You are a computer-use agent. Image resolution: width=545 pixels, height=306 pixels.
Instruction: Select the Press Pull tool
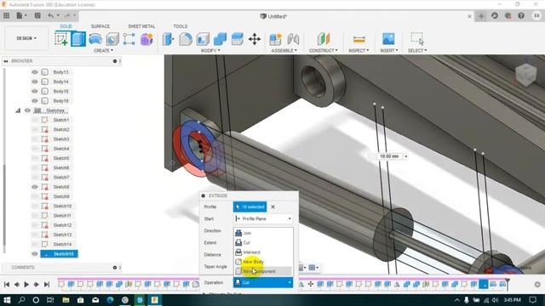click(x=169, y=39)
